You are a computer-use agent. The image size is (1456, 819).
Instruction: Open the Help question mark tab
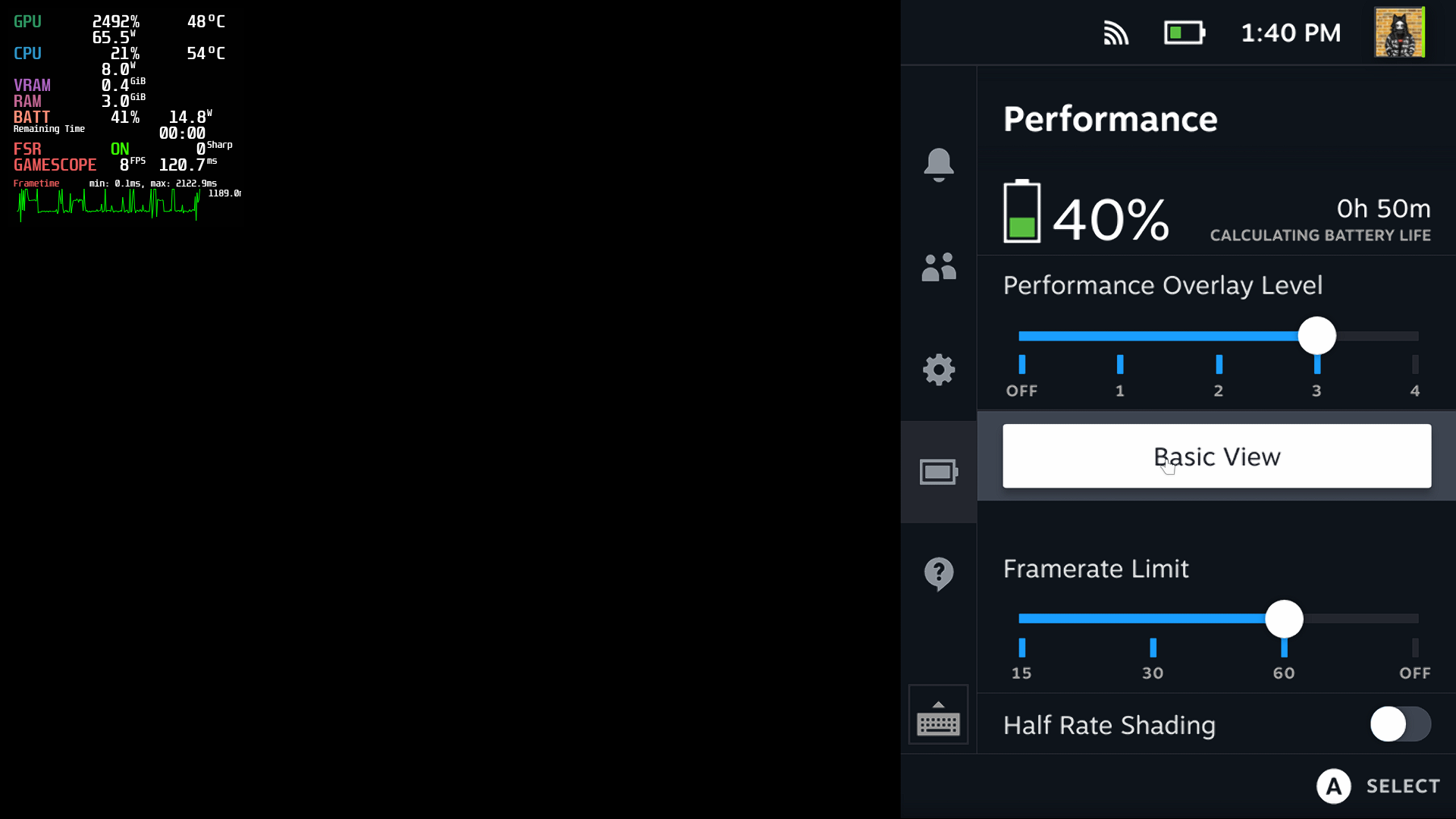coord(938,574)
